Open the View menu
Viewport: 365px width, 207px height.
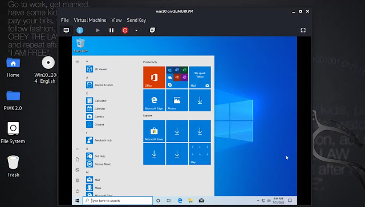click(116, 21)
